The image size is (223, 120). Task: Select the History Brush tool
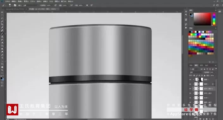pyautogui.click(x=2, y=39)
